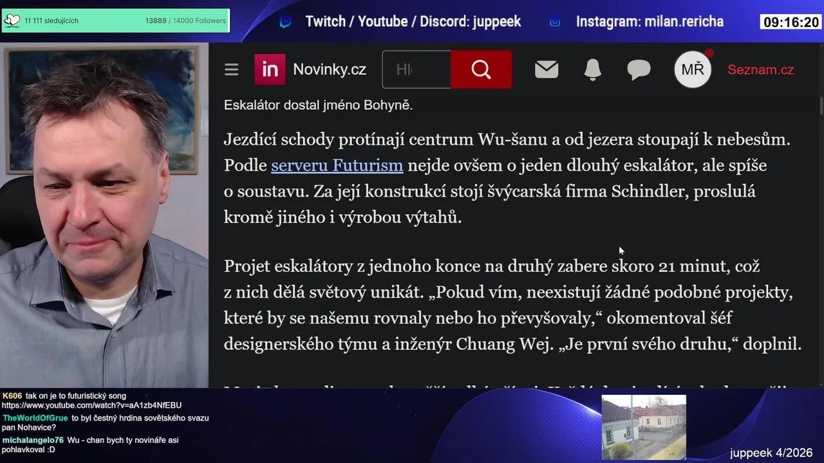Open the notifications bell icon
This screenshot has width=824, height=463.
point(592,69)
